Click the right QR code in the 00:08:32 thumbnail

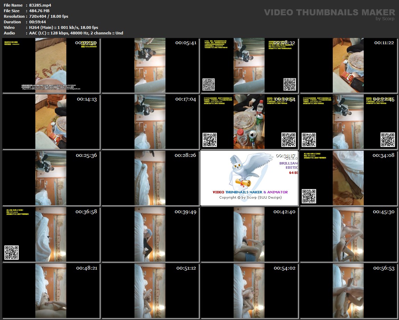coord(289,84)
